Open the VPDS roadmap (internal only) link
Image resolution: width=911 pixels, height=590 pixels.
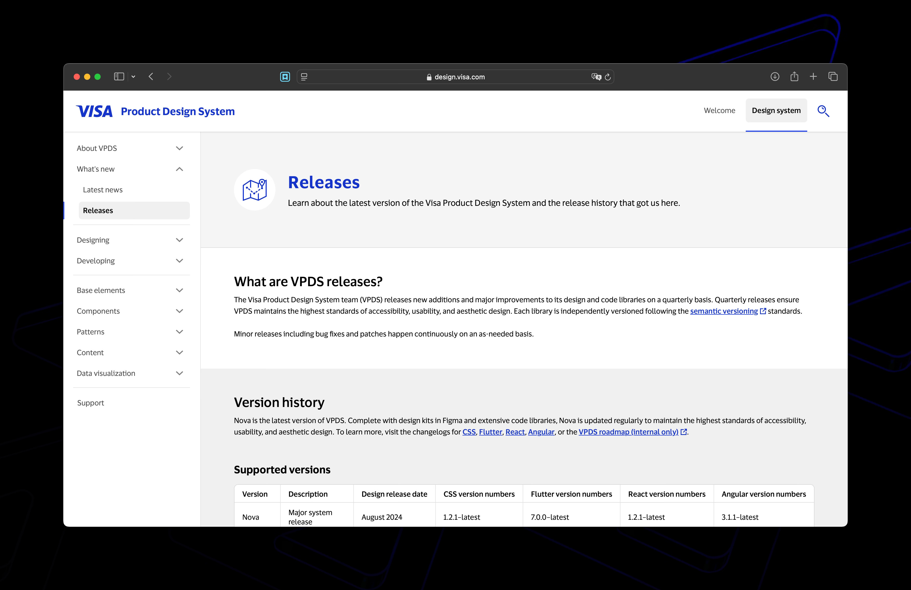[x=632, y=432]
